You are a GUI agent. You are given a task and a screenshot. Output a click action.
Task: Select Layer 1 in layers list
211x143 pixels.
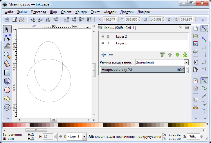tap(121, 43)
